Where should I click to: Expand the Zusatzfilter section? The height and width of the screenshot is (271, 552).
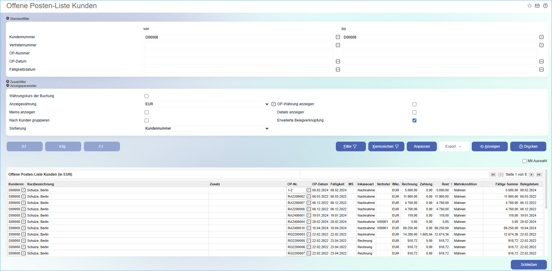(8, 82)
